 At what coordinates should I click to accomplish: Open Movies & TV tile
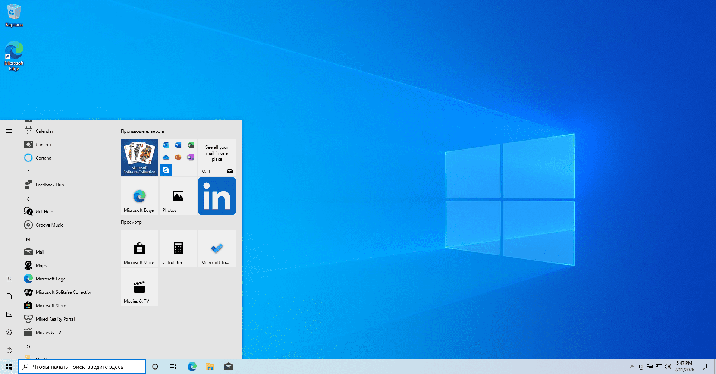pyautogui.click(x=139, y=287)
